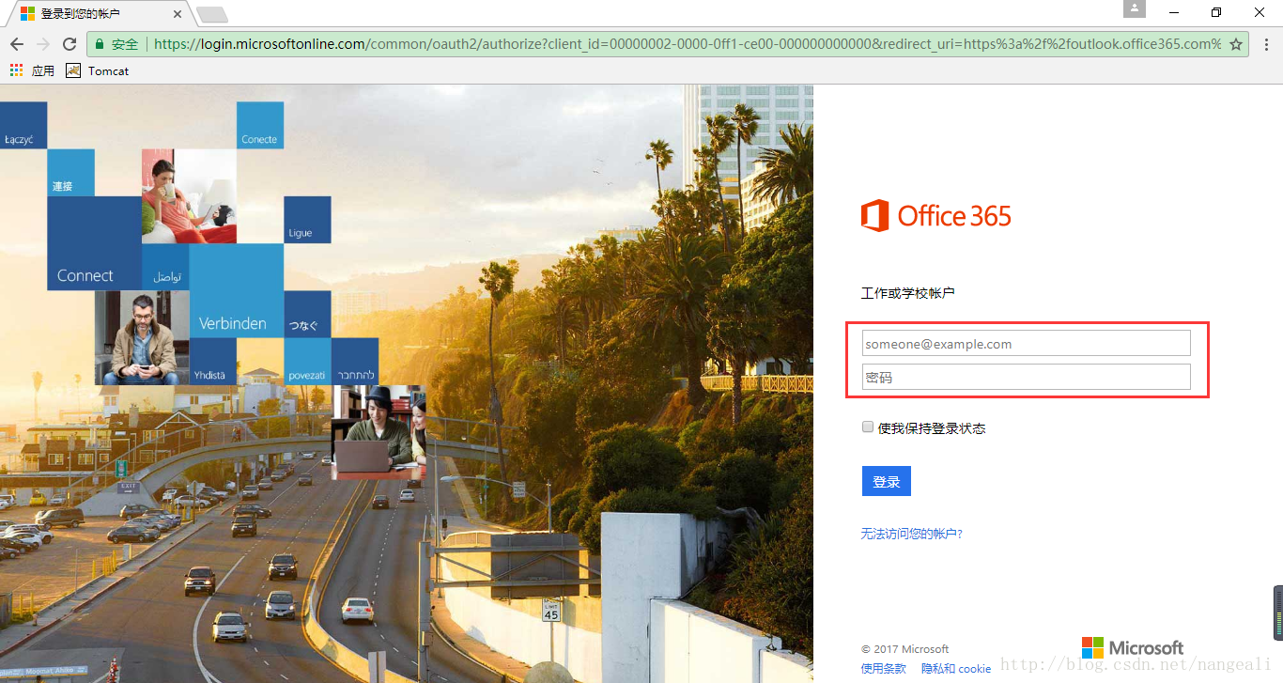Open the 无法访问您的帐户? link

pos(912,534)
